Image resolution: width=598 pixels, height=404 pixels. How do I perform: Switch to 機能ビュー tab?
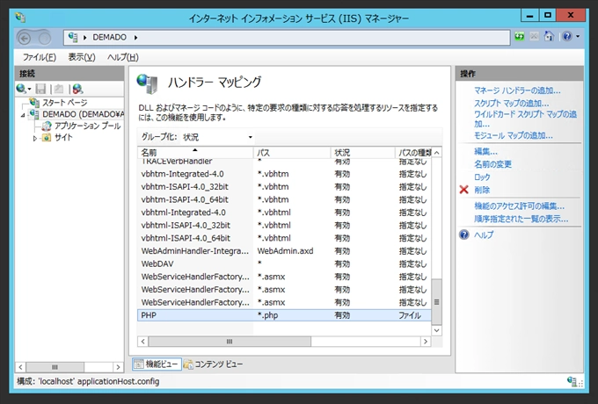[x=157, y=364]
